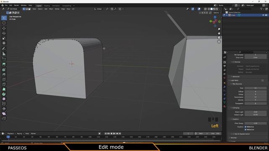269x151 pixels.
Task: Open the Edit Mode dropdown
Action: [x=14, y=9]
